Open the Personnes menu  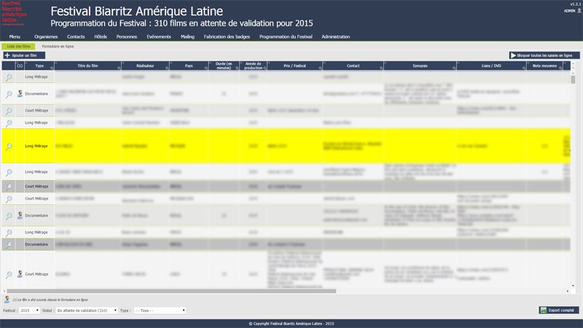[x=127, y=37]
